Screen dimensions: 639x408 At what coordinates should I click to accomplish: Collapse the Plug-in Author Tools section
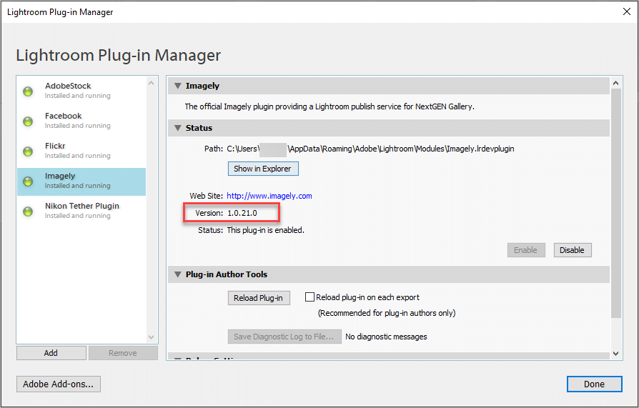pyautogui.click(x=178, y=274)
